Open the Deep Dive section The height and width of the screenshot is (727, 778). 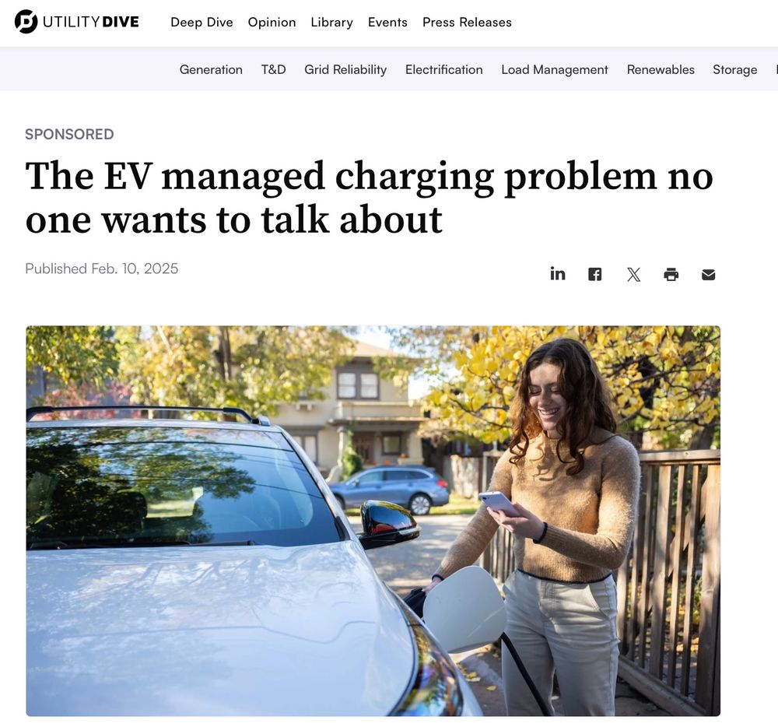click(x=202, y=23)
